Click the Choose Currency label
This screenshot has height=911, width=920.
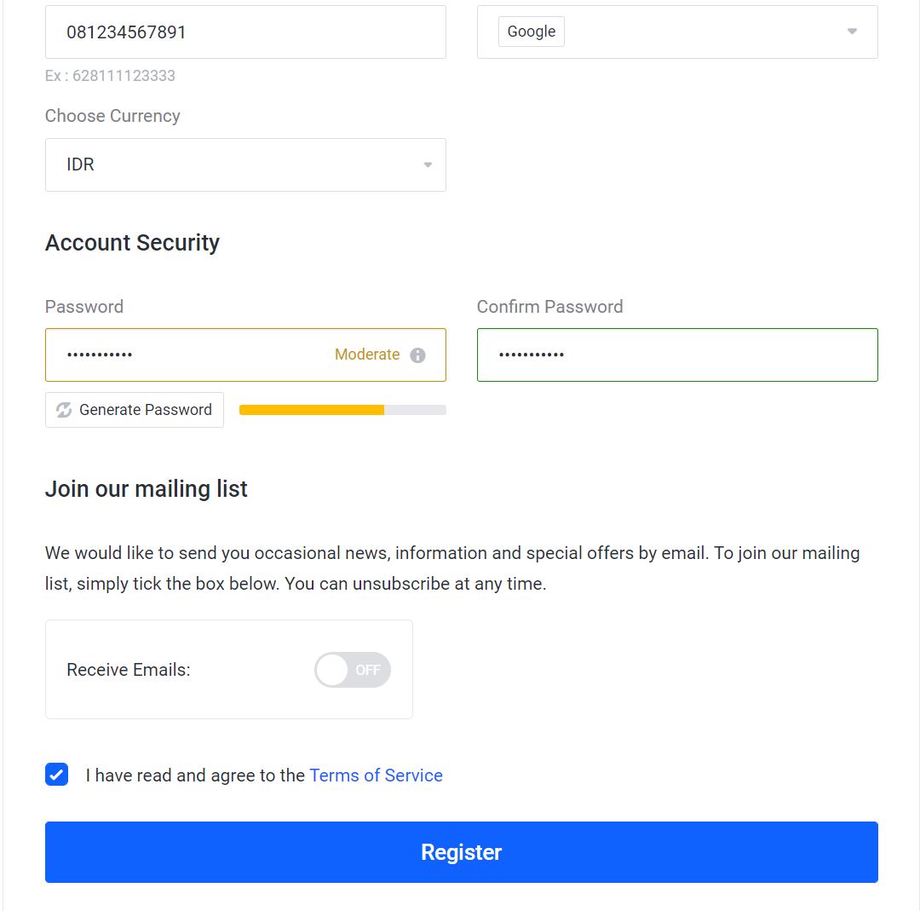tap(112, 116)
